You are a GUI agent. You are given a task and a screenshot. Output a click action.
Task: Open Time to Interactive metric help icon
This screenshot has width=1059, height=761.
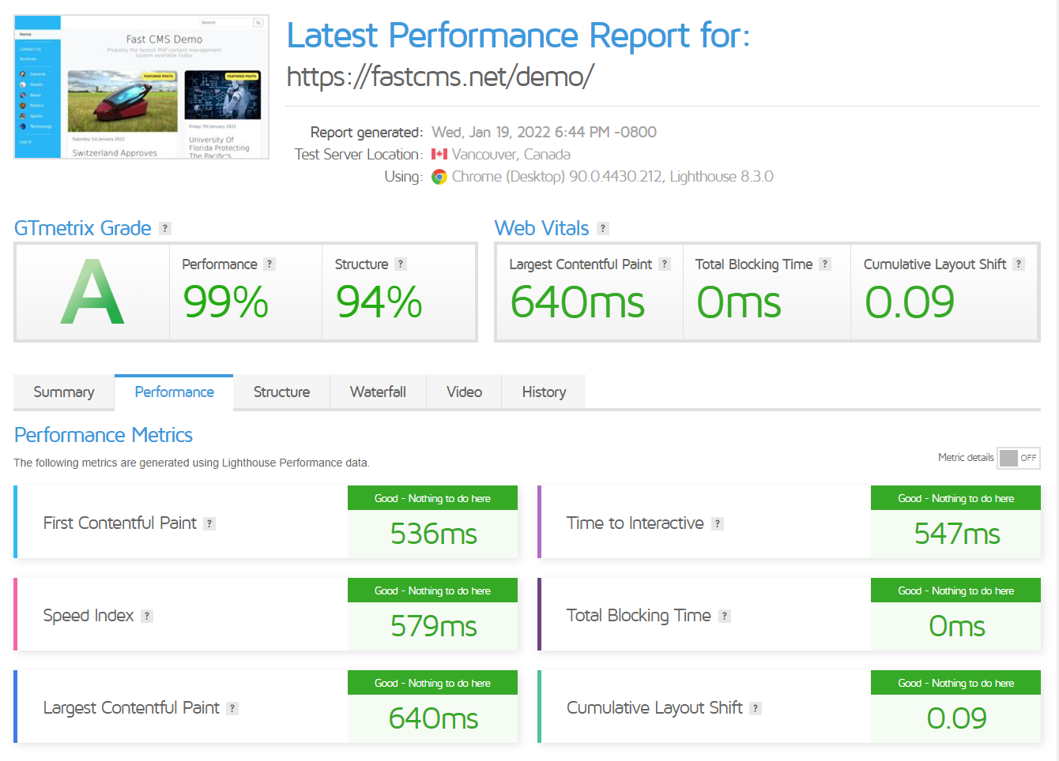pos(718,523)
